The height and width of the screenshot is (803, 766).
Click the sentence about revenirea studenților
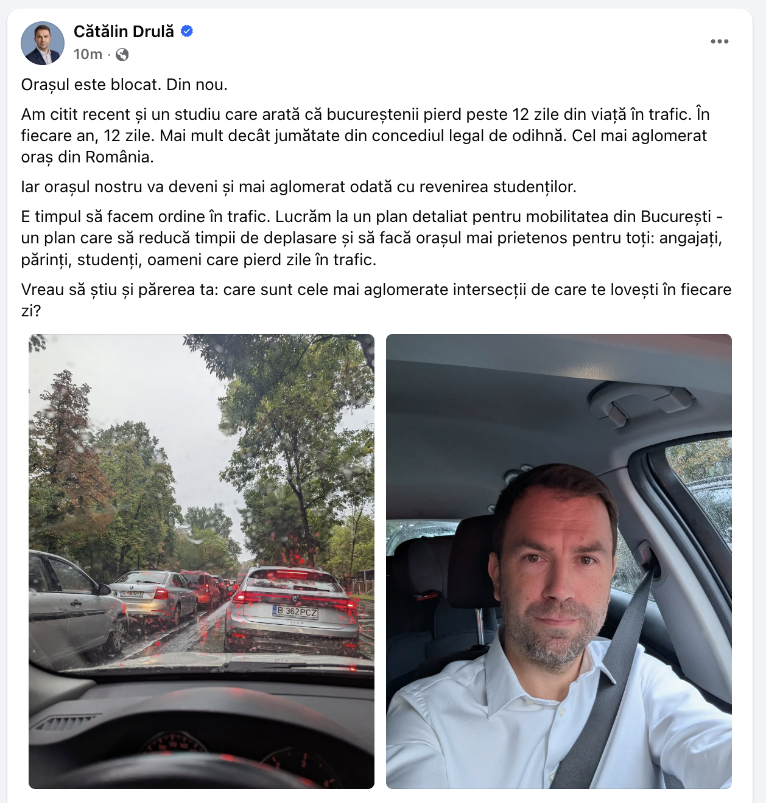[x=298, y=187]
